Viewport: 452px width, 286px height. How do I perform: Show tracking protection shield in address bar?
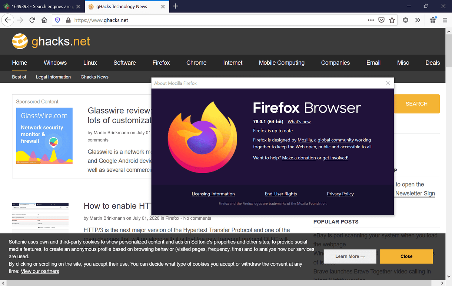point(57,20)
